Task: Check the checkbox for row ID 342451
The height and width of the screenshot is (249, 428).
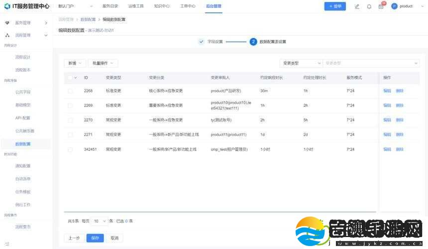Action: [70, 149]
